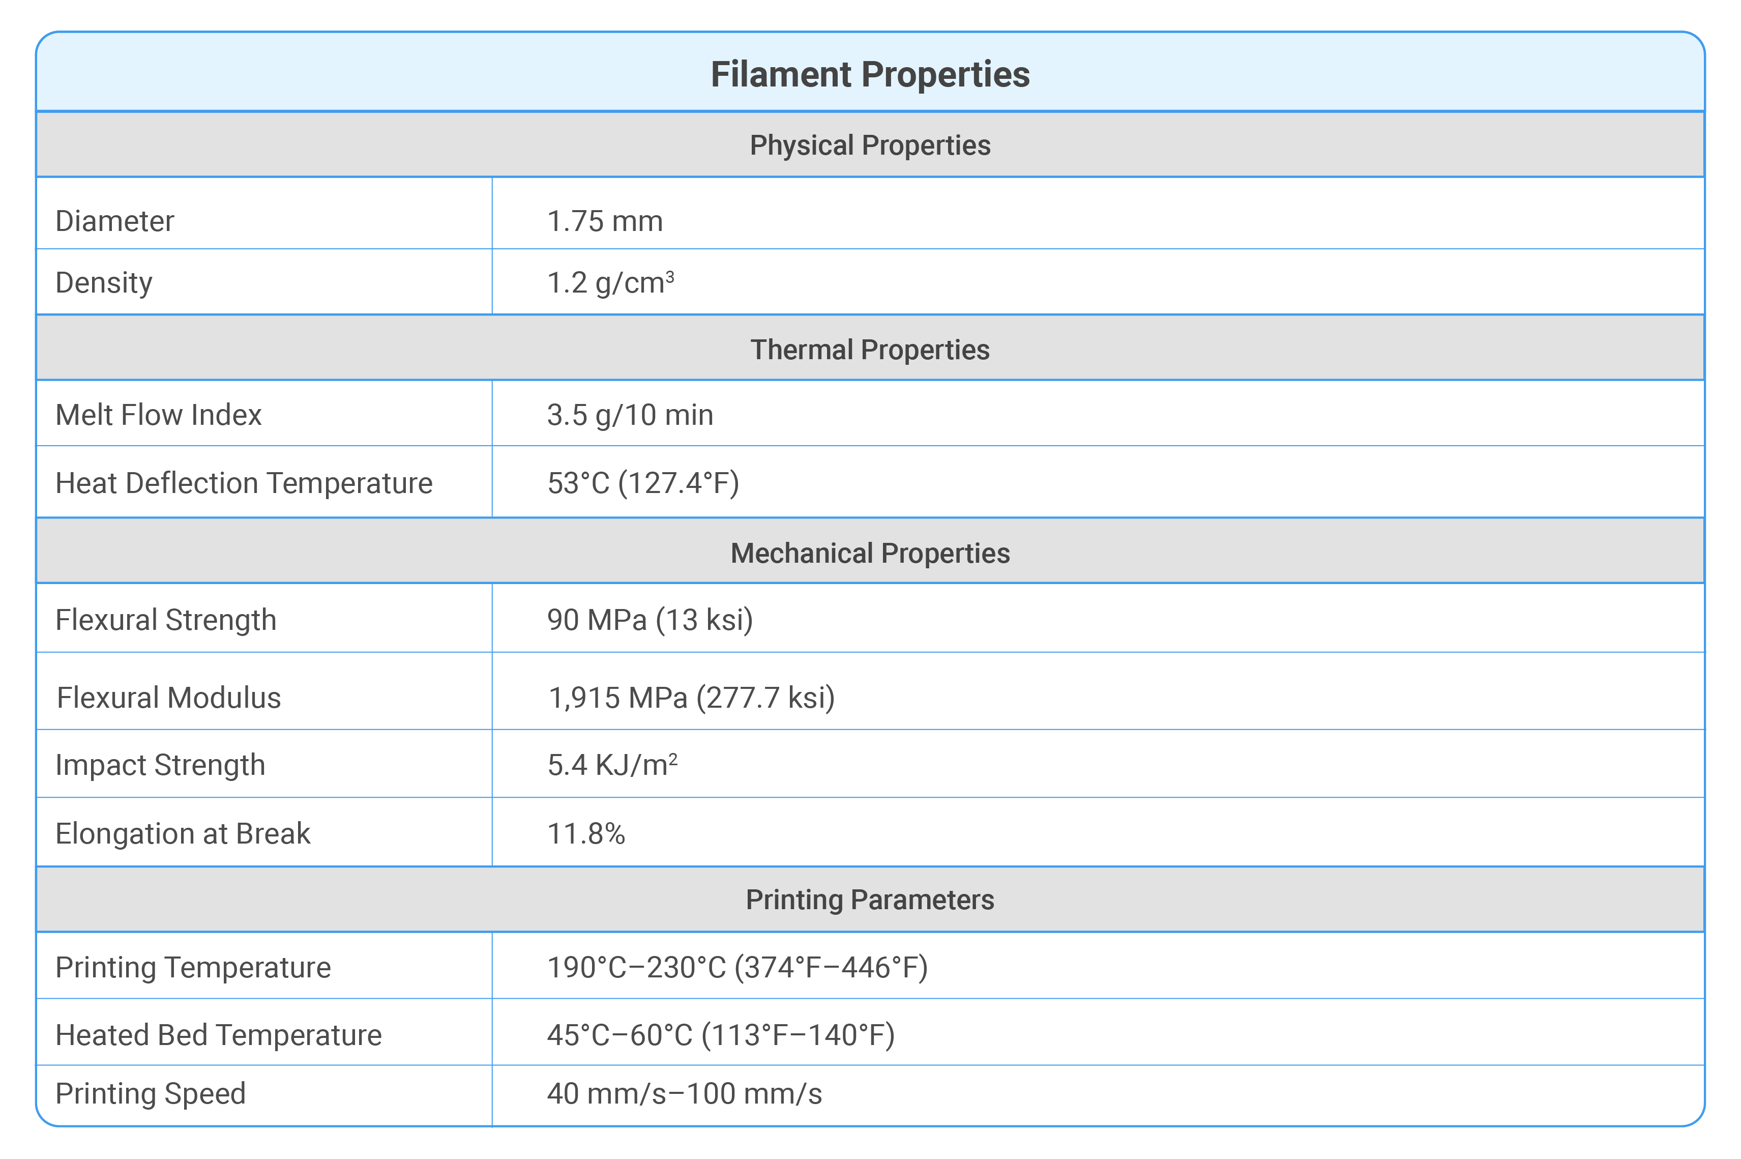Click the Thermal Properties section header
The height and width of the screenshot is (1159, 1741).
[x=870, y=350]
